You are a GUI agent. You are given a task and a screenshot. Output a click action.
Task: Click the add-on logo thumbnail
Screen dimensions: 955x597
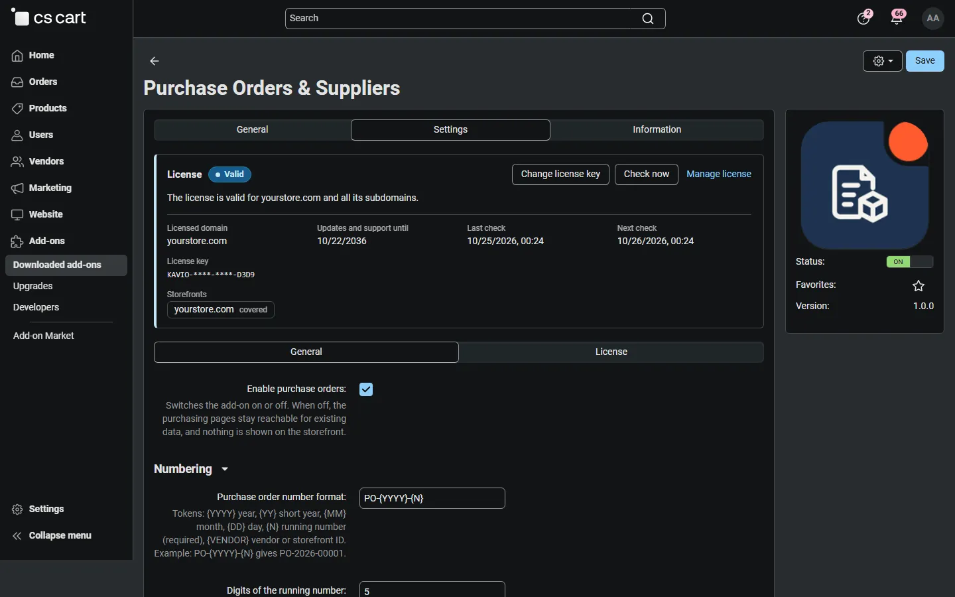click(865, 185)
